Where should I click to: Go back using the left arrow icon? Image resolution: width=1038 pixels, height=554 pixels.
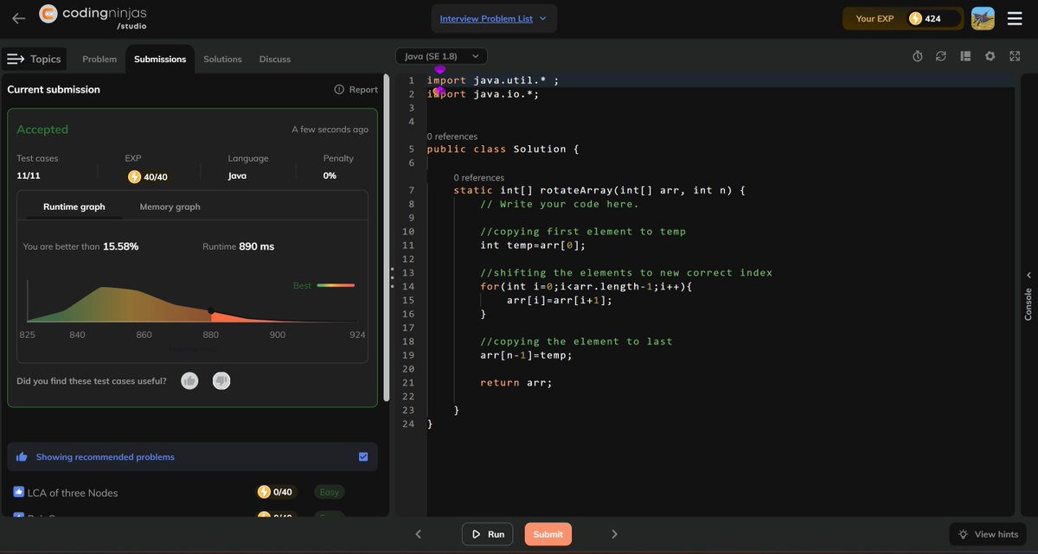pyautogui.click(x=19, y=18)
